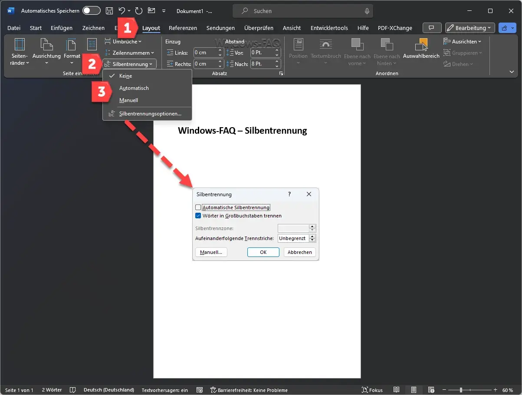Open the undo history dropdown arrow
The image size is (522, 395).
[129, 11]
